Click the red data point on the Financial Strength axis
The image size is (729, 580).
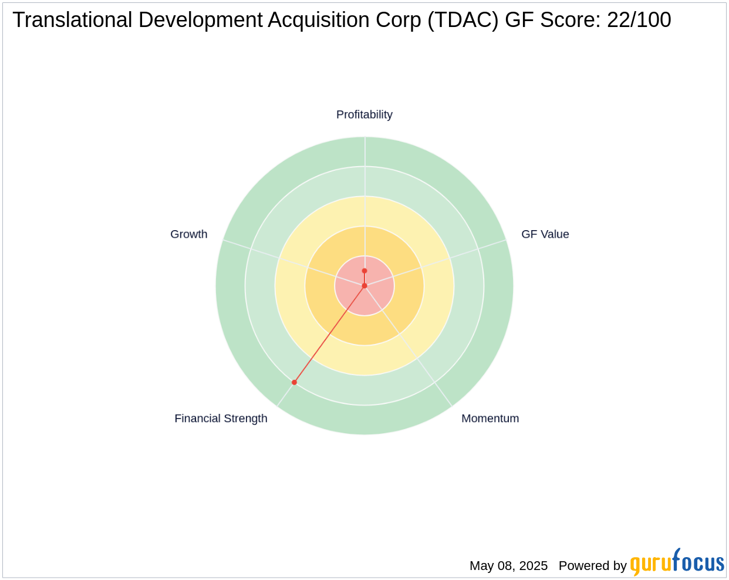click(295, 382)
